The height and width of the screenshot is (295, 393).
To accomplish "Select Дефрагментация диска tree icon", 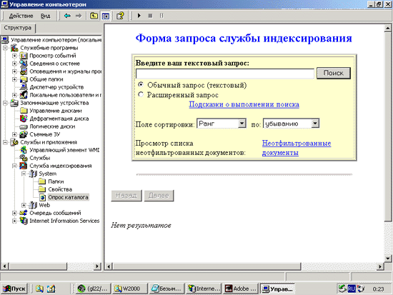I will (x=24, y=119).
